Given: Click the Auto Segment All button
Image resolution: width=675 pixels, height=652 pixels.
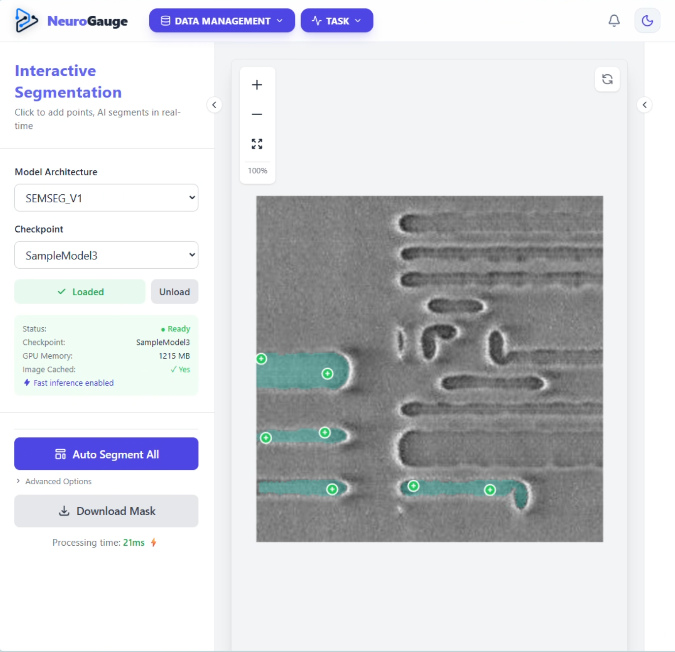Looking at the screenshot, I should [x=106, y=454].
